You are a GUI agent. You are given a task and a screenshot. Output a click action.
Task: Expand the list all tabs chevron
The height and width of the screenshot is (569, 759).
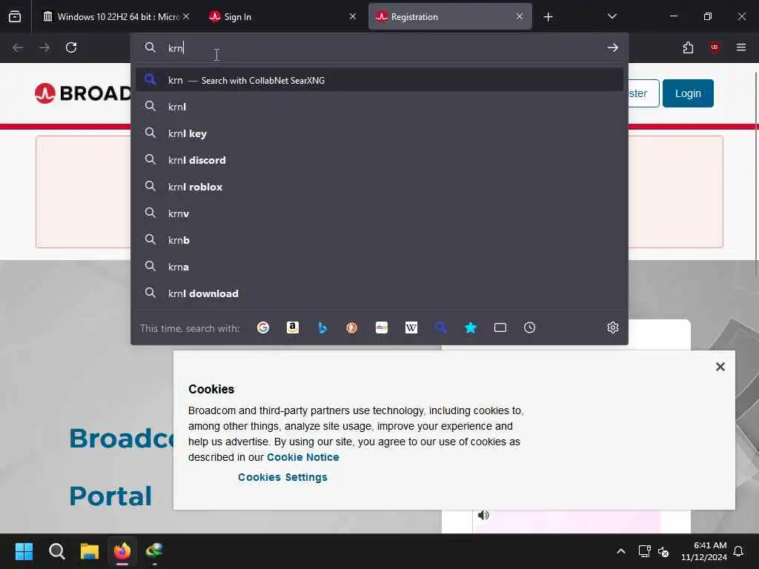[x=611, y=16]
